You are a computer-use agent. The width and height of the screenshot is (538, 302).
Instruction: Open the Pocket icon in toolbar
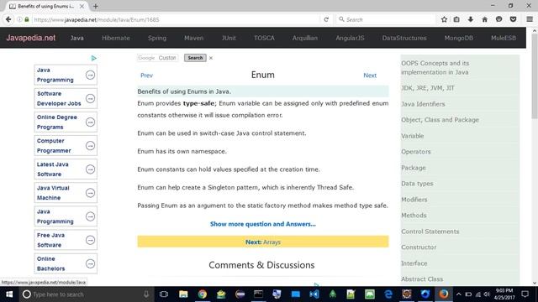click(x=513, y=19)
